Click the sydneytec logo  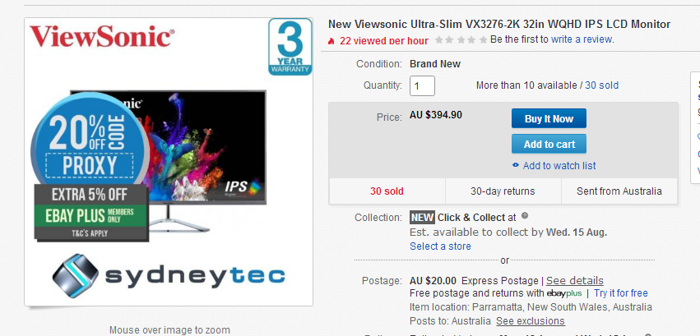pyautogui.click(x=169, y=276)
